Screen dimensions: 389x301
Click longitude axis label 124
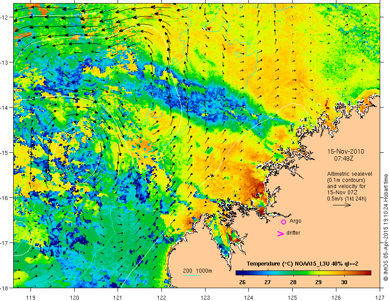(249, 297)
